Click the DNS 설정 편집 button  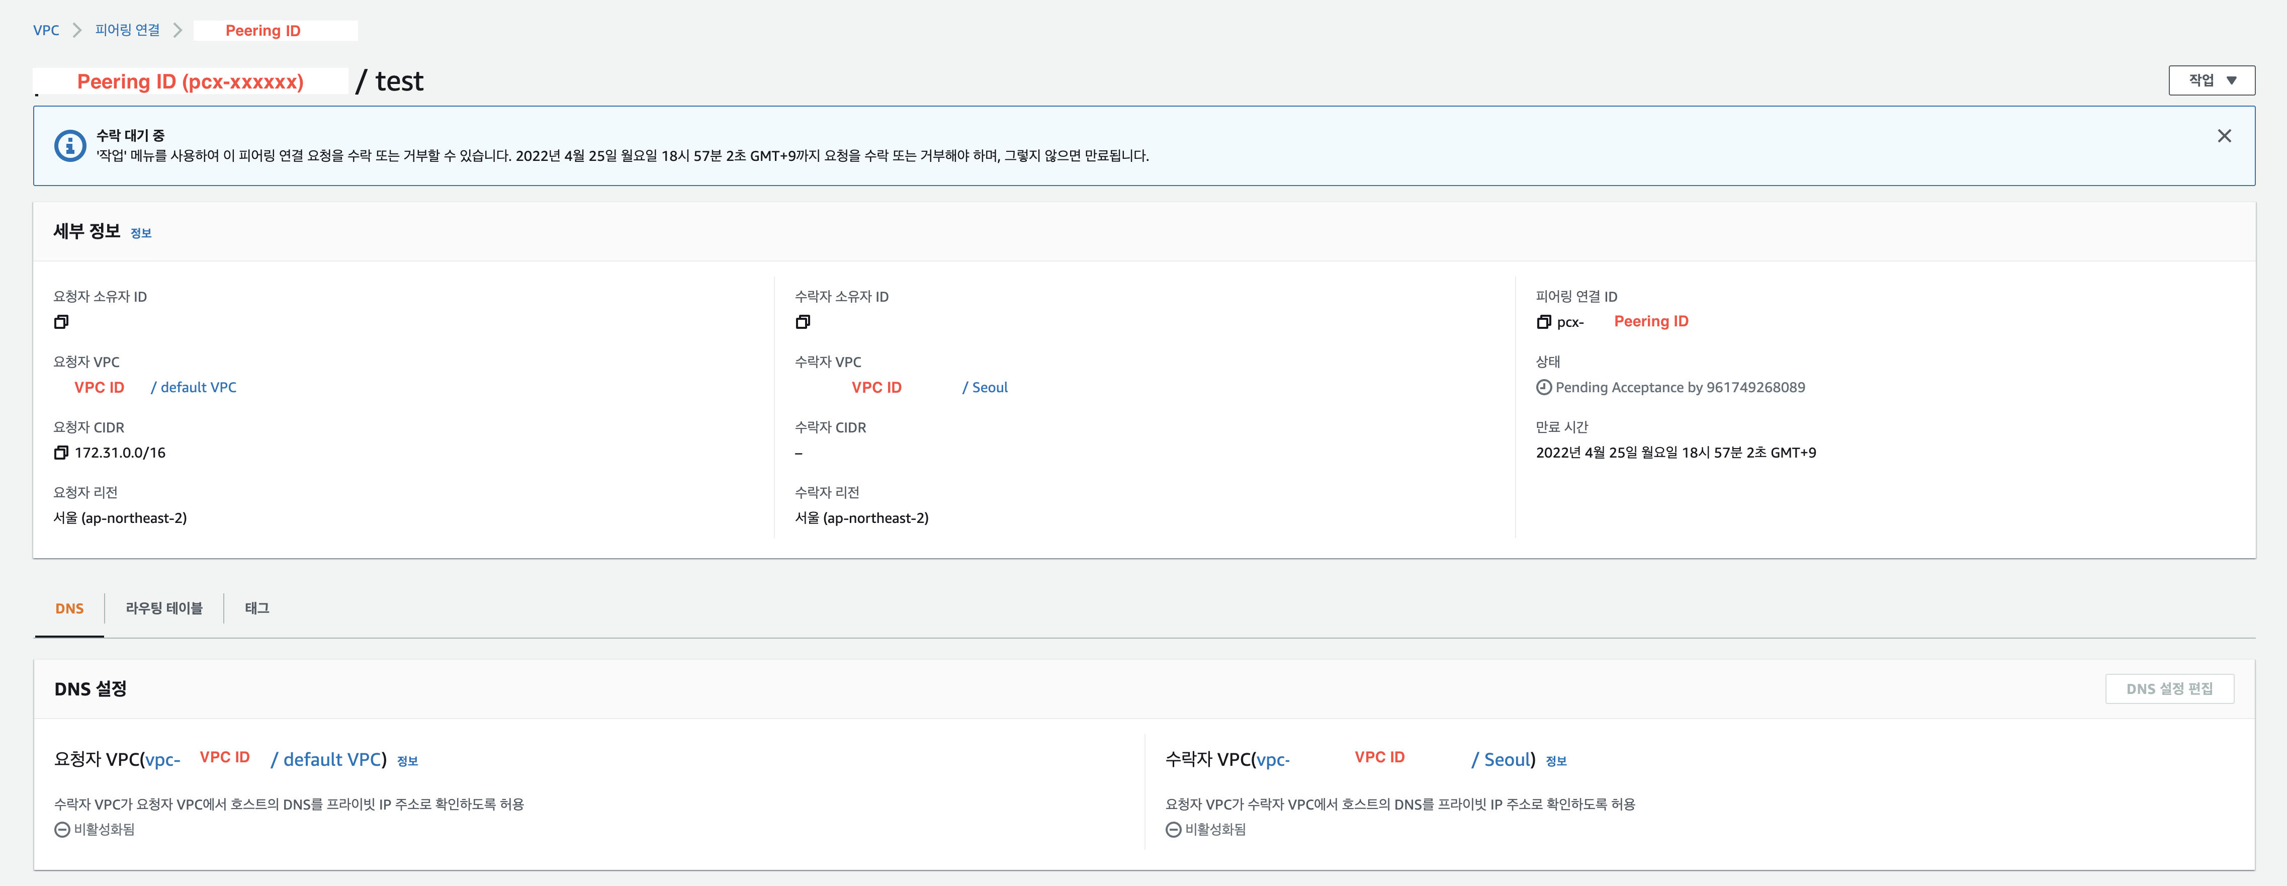[x=2169, y=689]
